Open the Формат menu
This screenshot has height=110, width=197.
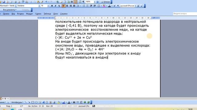pyautogui.click(x=30, y=14)
